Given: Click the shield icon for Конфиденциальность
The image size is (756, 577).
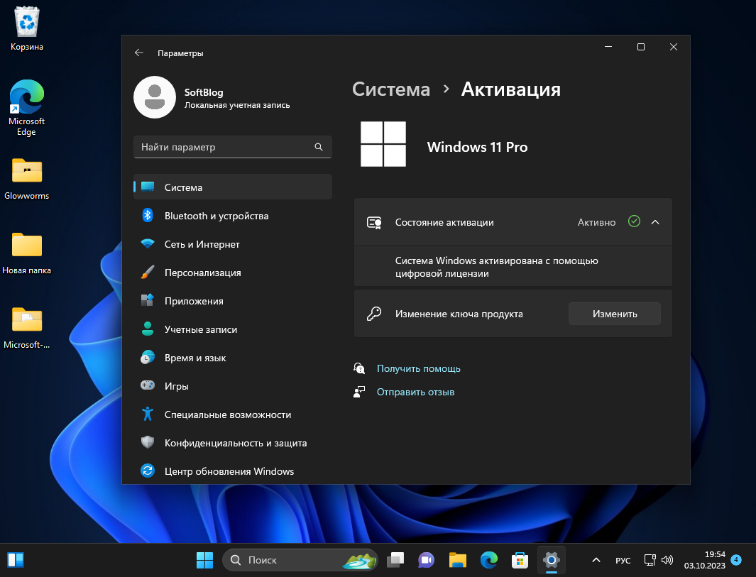Looking at the screenshot, I should [148, 442].
